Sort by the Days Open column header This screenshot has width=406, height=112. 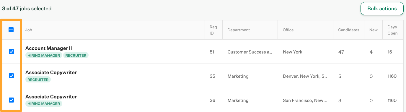[392, 30]
